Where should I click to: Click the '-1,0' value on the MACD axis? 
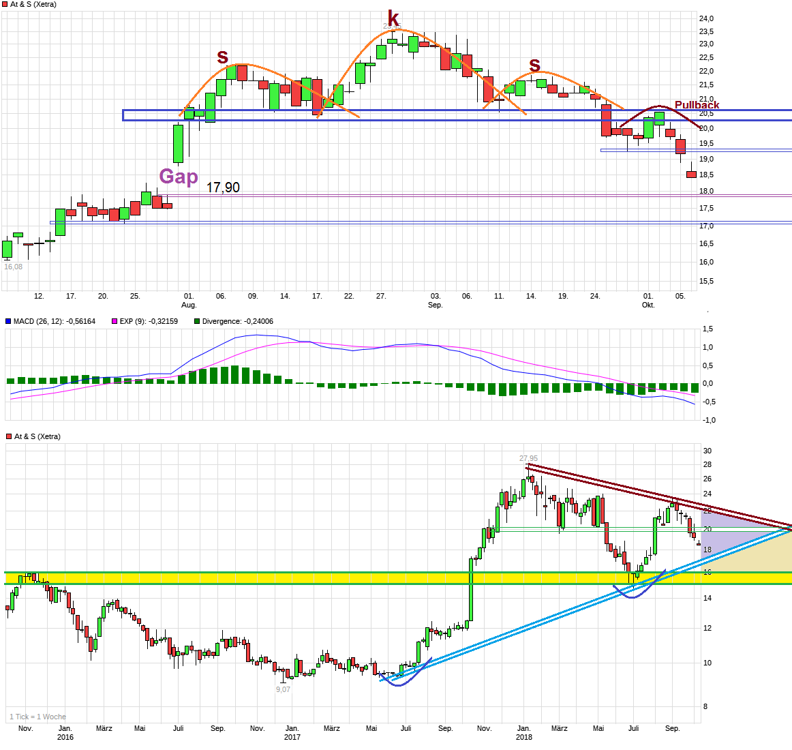pos(709,420)
